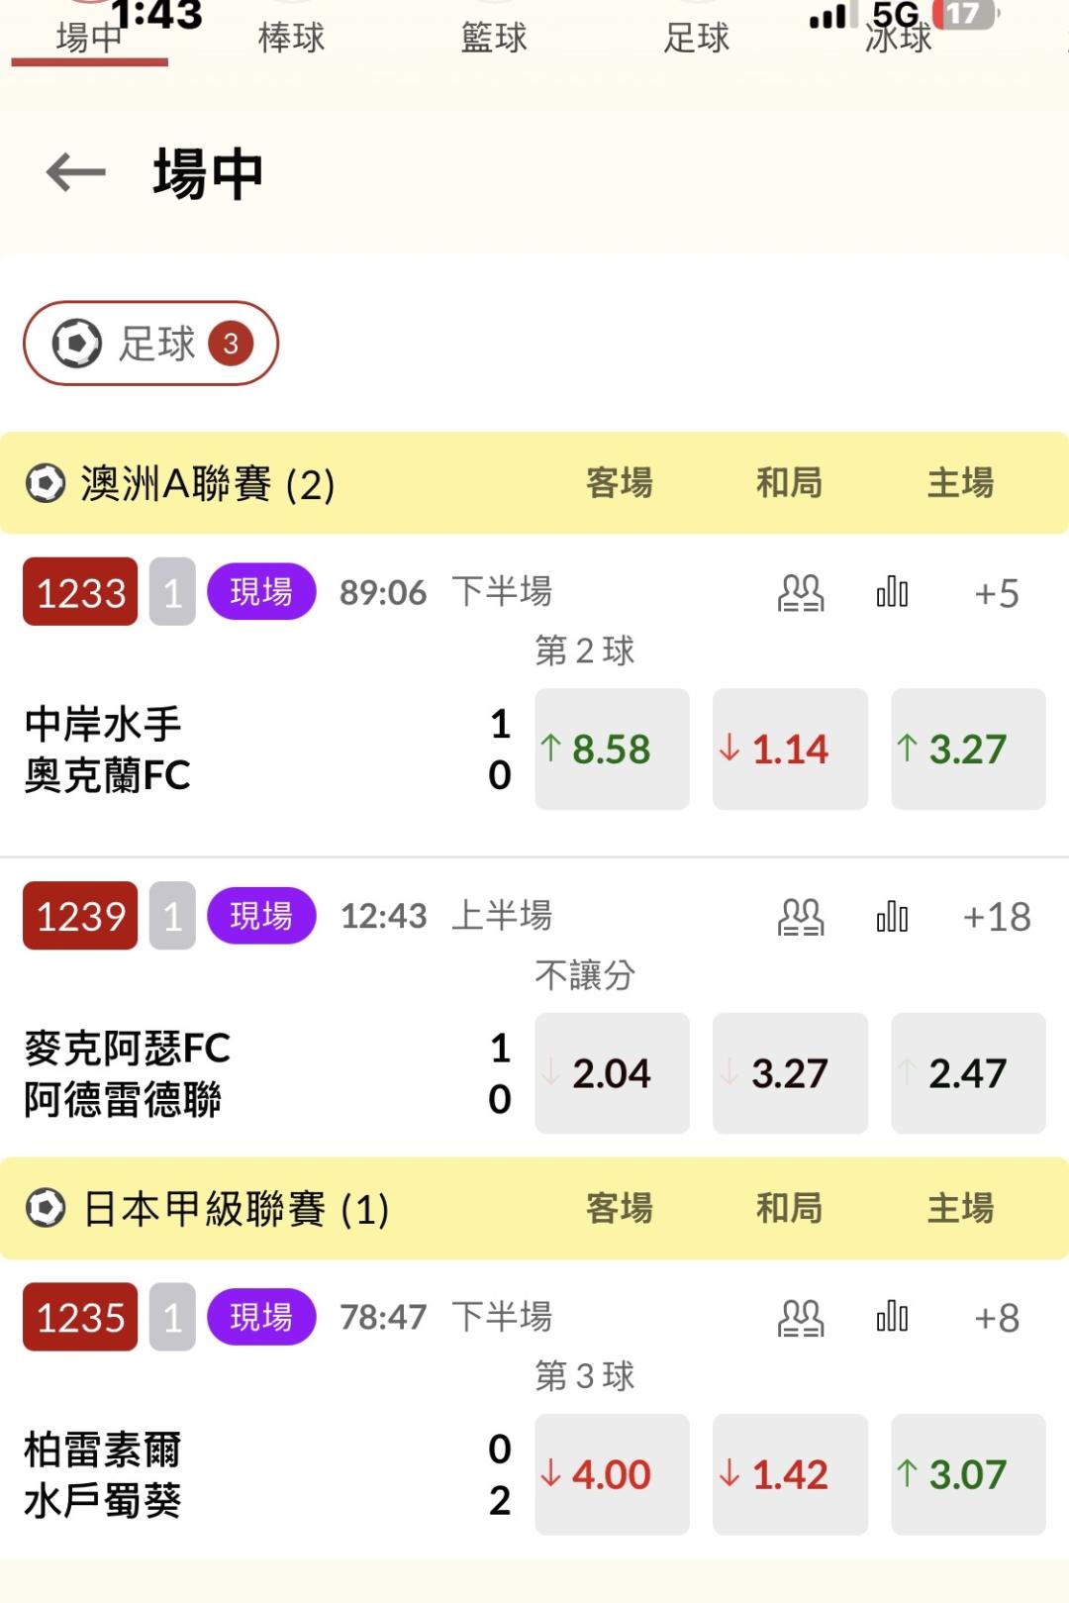Open head-to-head icon for match 1233
The height and width of the screenshot is (1603, 1069).
800,593
